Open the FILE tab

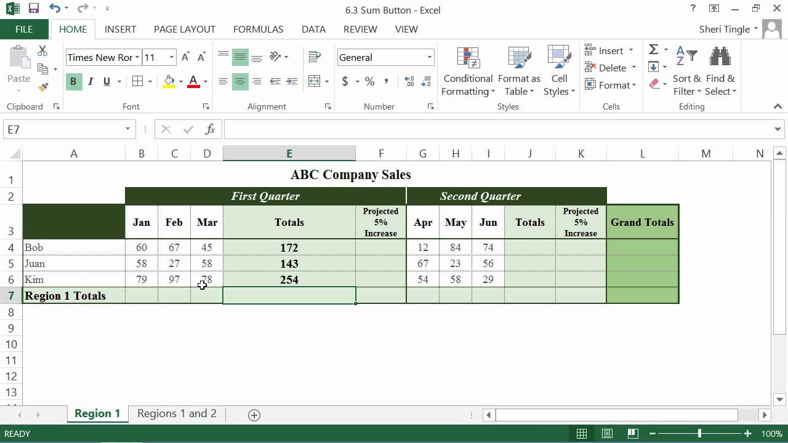tap(24, 29)
